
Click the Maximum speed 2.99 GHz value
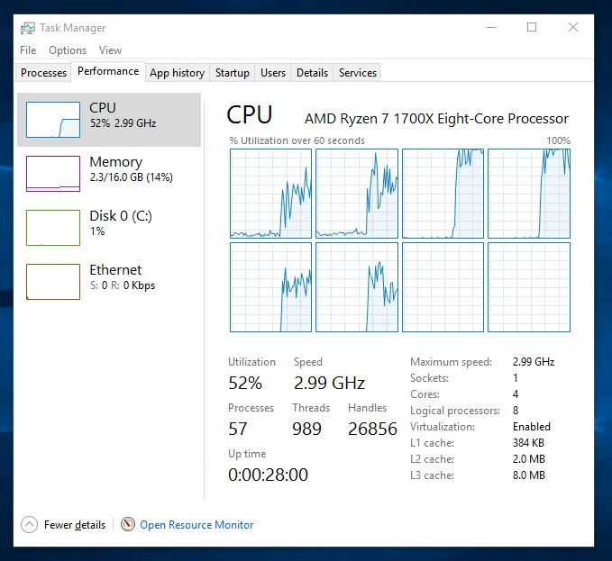tap(534, 362)
